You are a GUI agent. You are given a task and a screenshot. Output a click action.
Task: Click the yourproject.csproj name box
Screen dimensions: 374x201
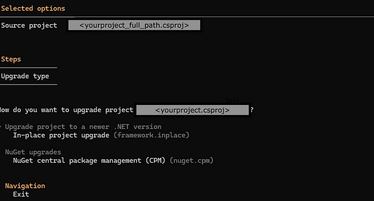[192, 110]
